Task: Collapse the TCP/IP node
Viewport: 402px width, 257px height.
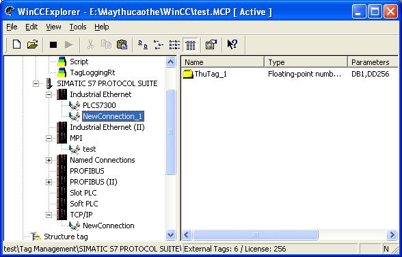Action: (49, 215)
